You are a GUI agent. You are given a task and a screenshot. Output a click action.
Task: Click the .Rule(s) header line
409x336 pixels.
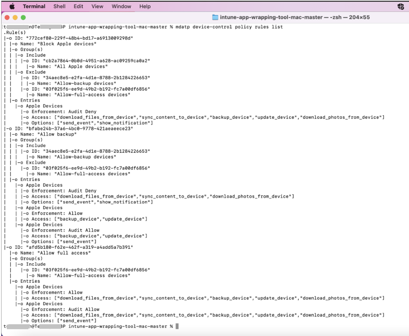(15, 32)
